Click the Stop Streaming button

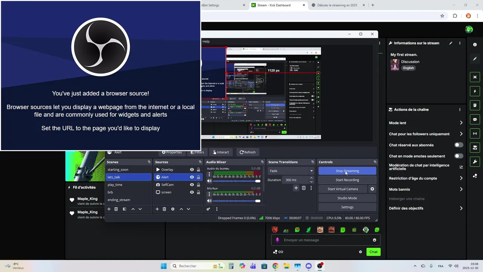coord(347,171)
